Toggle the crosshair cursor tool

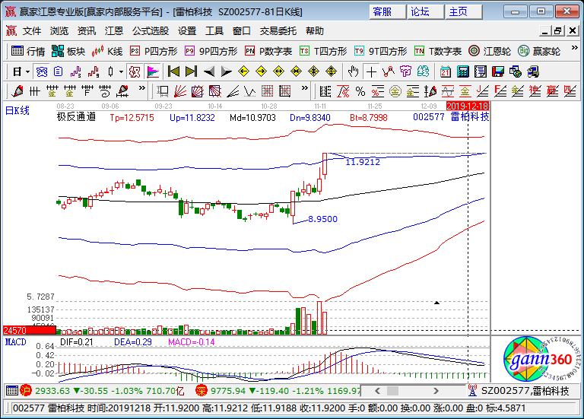pyautogui.click(x=371, y=71)
